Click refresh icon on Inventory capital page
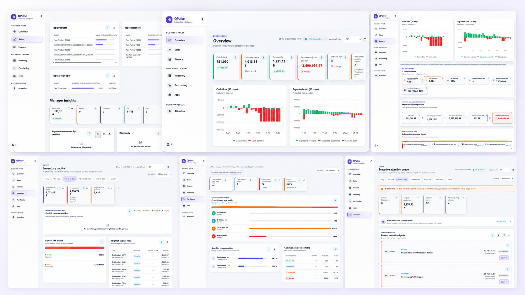This screenshot has height=295, width=525. [x=168, y=167]
